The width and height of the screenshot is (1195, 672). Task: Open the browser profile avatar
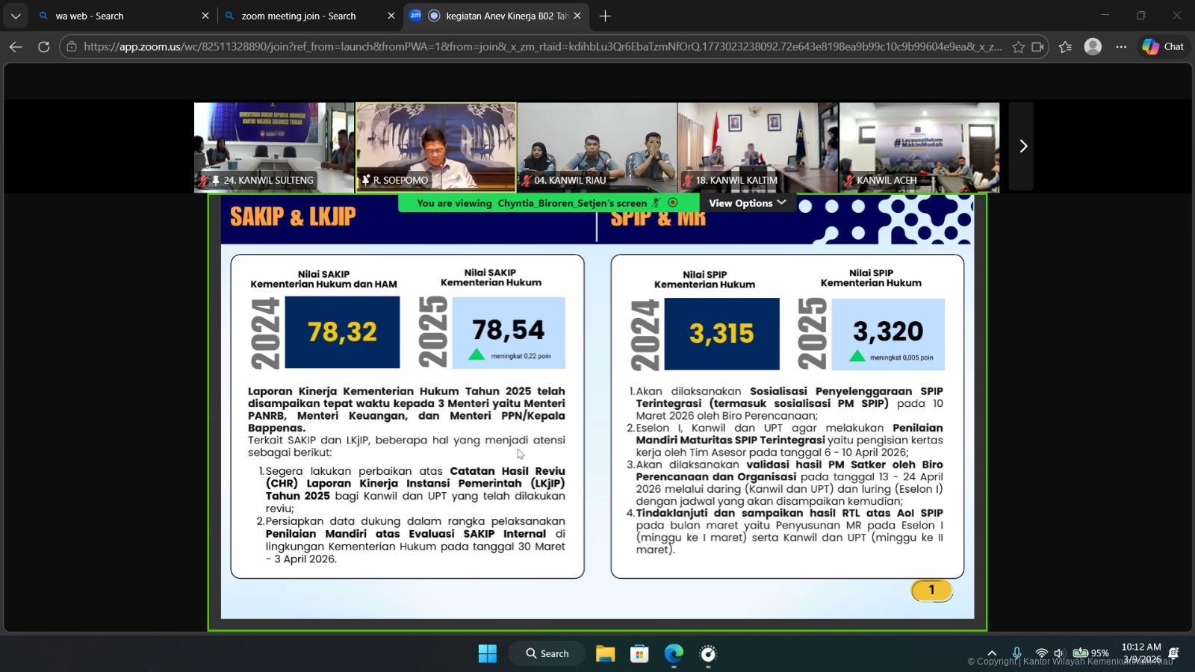(1093, 46)
